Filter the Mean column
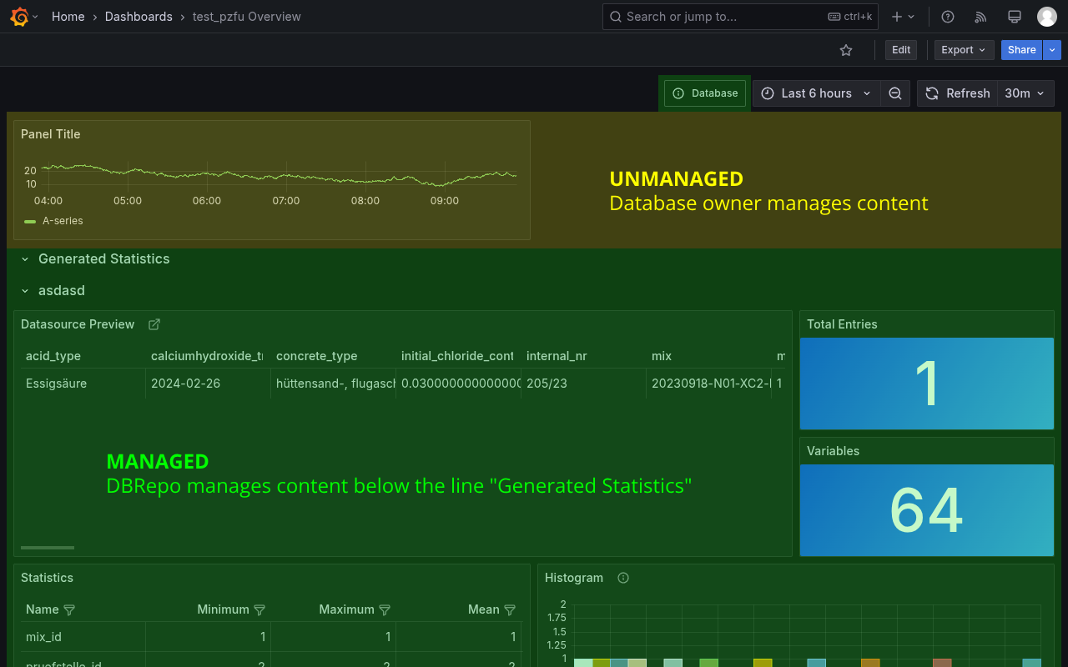1068x667 pixels. (510, 610)
